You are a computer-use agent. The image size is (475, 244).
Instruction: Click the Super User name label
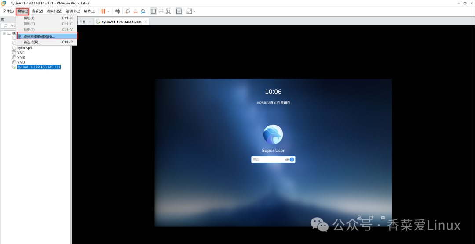point(273,150)
